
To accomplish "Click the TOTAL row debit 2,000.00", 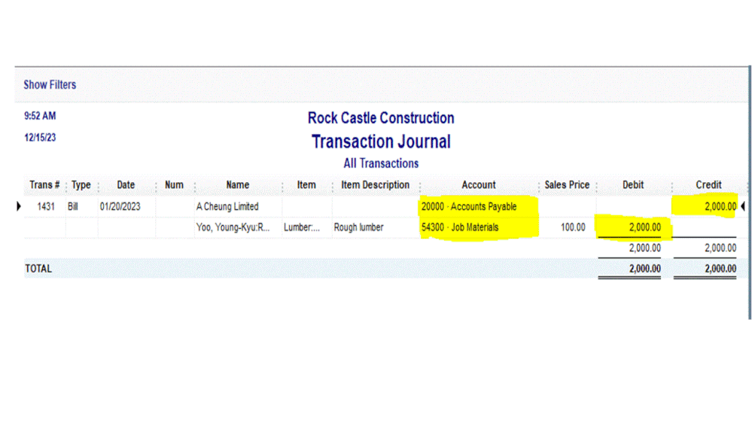I will (645, 269).
